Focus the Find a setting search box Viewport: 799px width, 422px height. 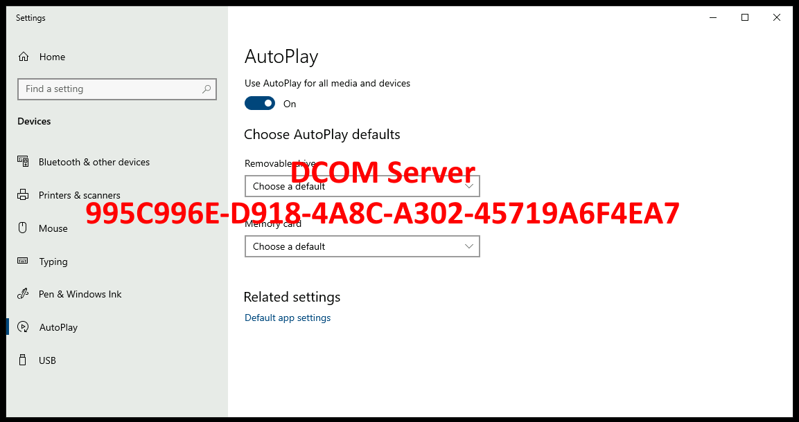111,89
